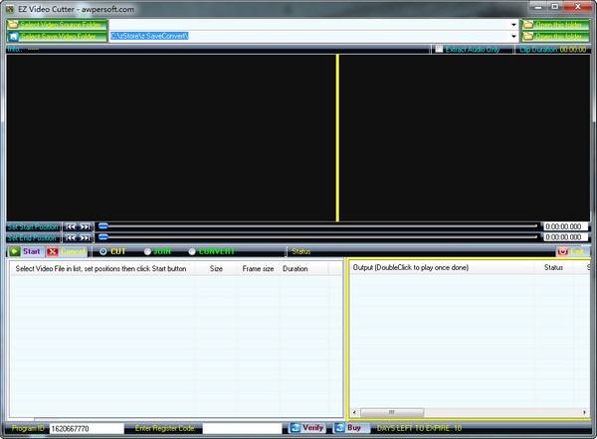Open this folder for video source row
Viewport: 597px width, 439px height.
[x=555, y=25]
